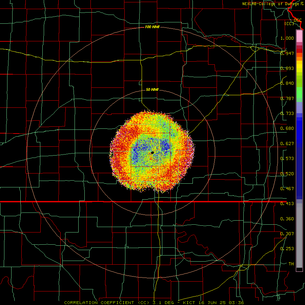Image resolution: width=305 pixels, height=305 pixels.
Task: Select the 0.360 legend value
Action: coord(287,219)
